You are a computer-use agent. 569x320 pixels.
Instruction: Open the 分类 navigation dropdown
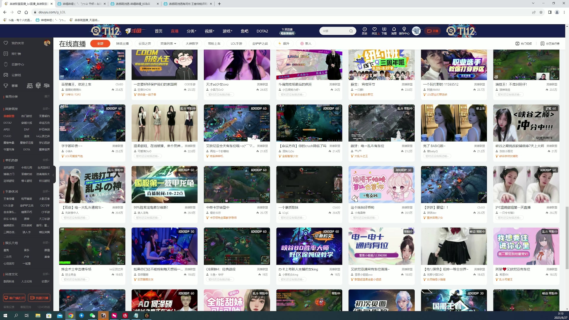pos(191,31)
